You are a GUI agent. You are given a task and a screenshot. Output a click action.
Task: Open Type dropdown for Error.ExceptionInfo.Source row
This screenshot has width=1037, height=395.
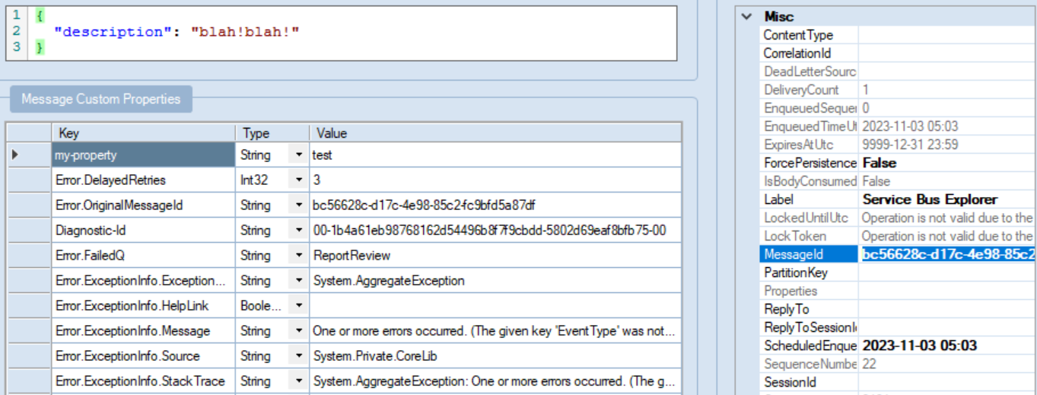point(299,355)
